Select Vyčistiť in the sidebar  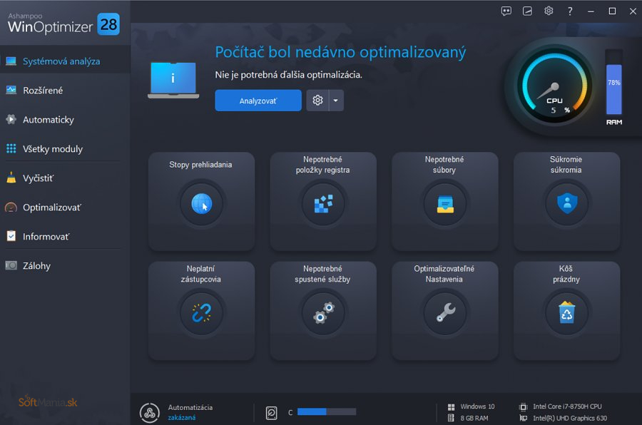point(66,178)
